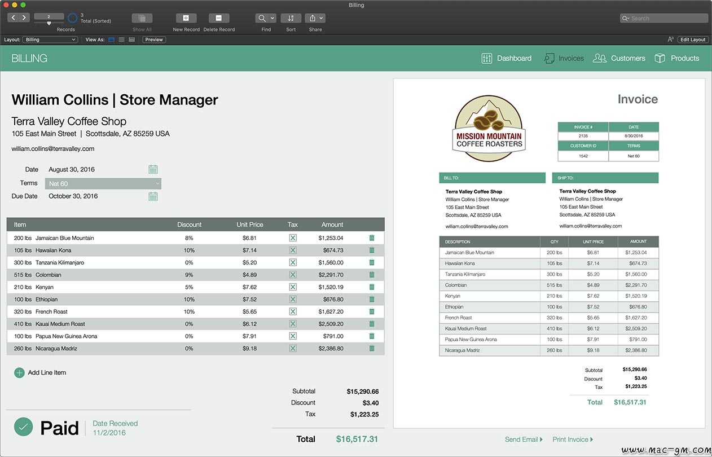Click the August 30, 2016 date field
Image resolution: width=712 pixels, height=457 pixels.
[72, 169]
